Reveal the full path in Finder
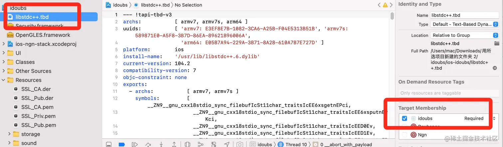 coord(495,68)
